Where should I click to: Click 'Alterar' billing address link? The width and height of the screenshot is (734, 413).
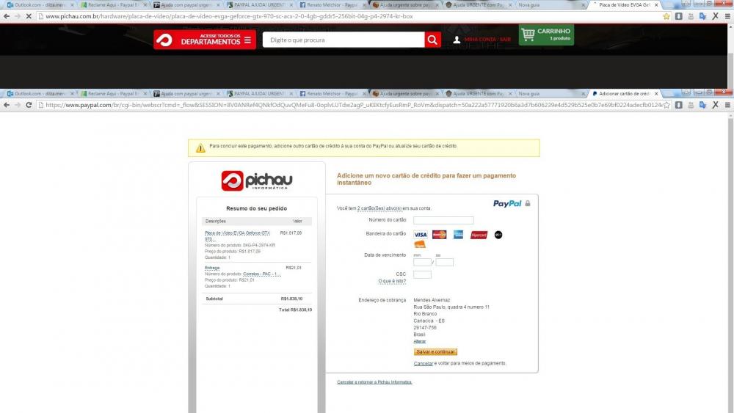419,341
